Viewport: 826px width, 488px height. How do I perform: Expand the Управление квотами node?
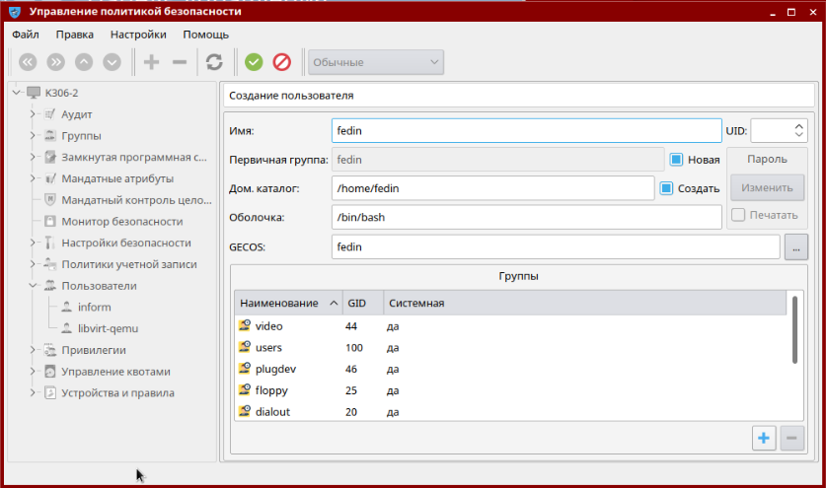[33, 371]
